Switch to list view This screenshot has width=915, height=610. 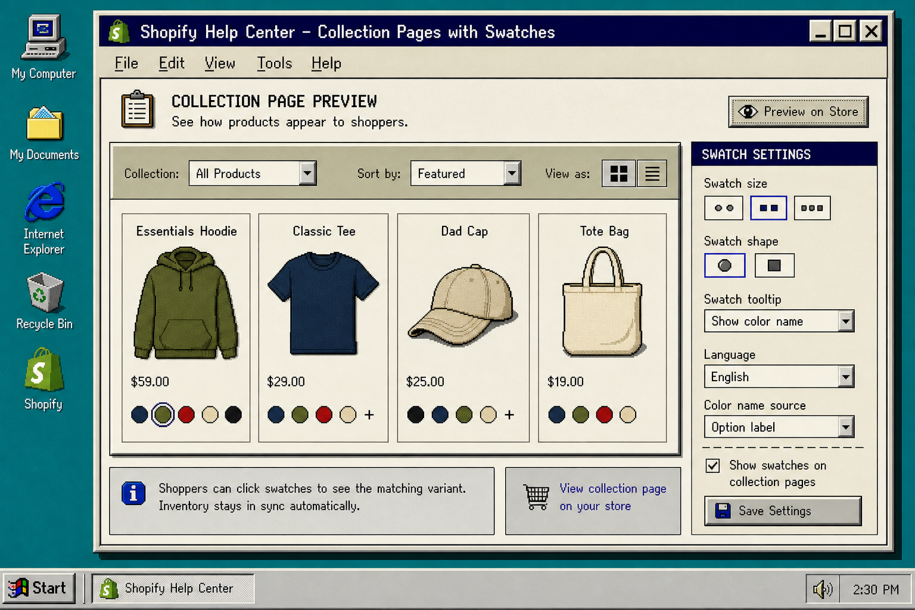pyautogui.click(x=652, y=174)
